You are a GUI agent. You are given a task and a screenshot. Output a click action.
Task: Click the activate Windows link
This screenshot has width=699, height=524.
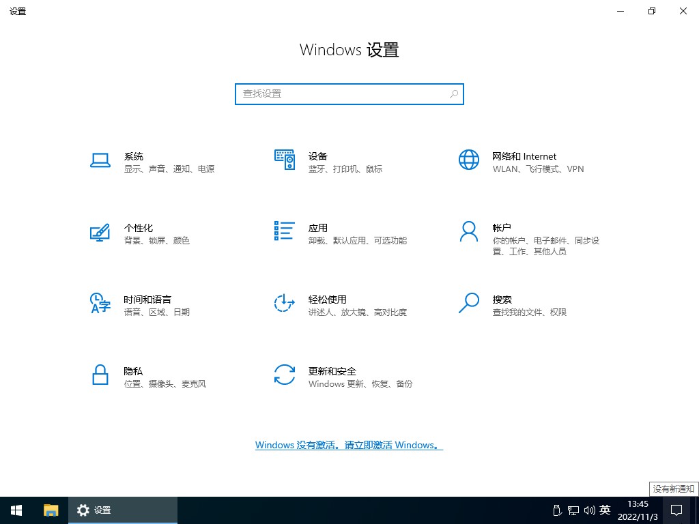click(x=349, y=445)
